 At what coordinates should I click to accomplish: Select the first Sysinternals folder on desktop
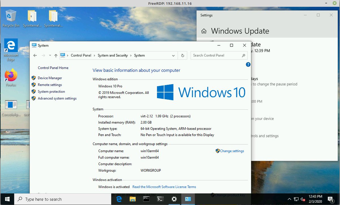[x=32, y=18]
